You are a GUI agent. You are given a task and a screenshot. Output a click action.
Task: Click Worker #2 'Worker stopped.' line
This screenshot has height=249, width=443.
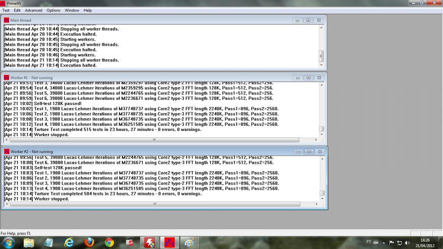[37, 199]
